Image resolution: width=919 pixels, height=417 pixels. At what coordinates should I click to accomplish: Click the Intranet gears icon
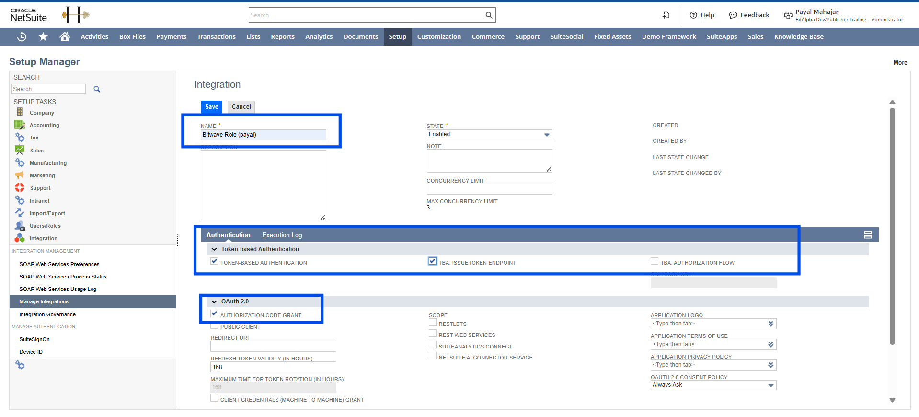point(20,200)
